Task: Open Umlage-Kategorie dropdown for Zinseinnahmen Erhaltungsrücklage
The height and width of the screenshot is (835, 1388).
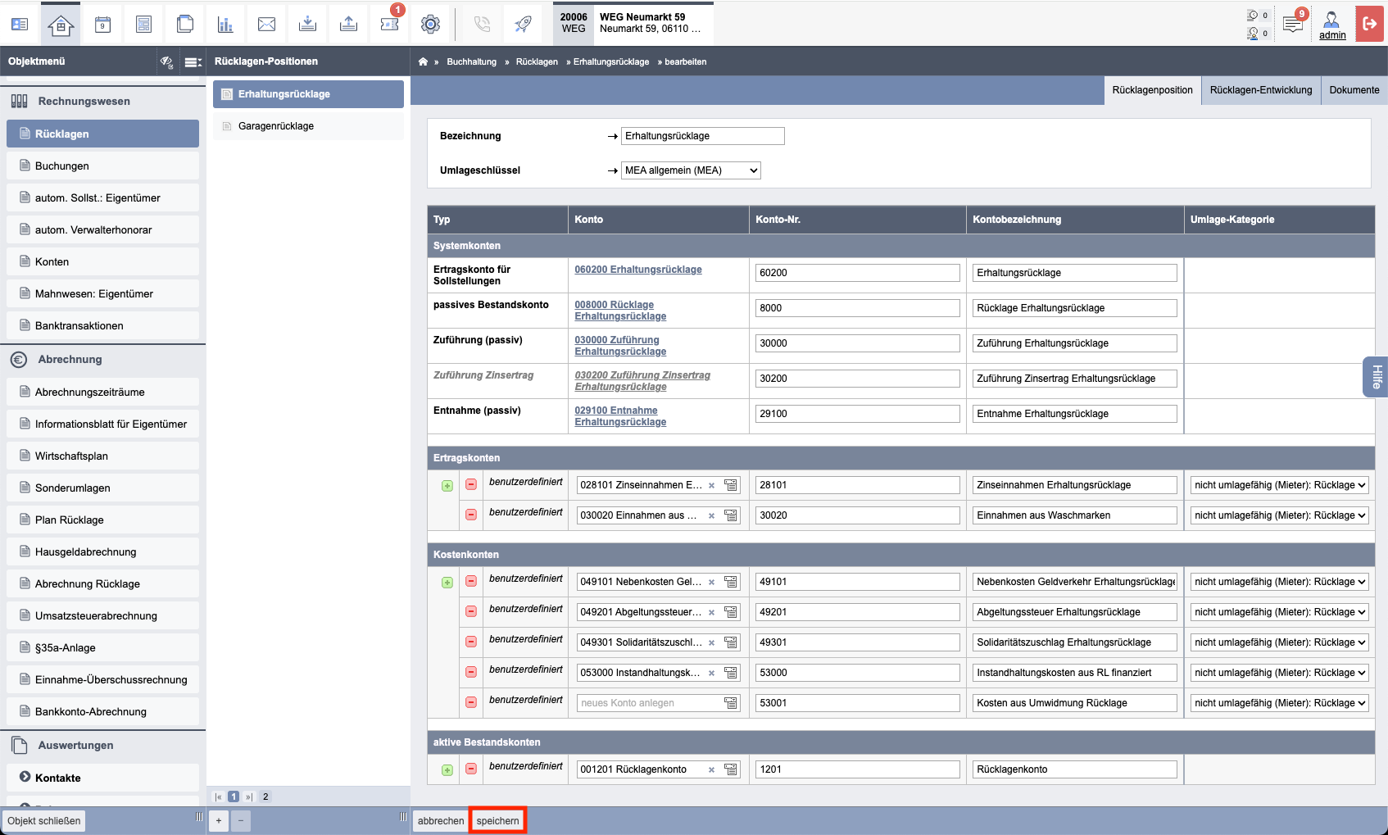Action: click(x=1279, y=485)
